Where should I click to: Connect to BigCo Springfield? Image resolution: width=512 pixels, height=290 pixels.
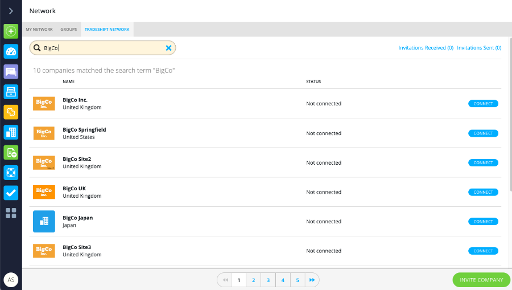(x=483, y=133)
